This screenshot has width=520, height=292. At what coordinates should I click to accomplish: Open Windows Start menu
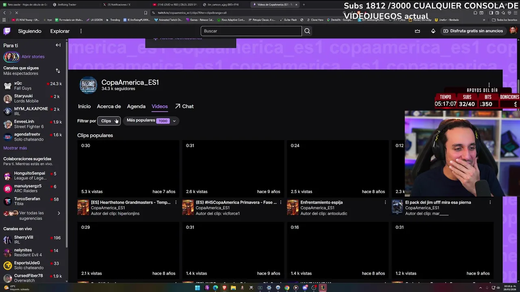click(197, 288)
